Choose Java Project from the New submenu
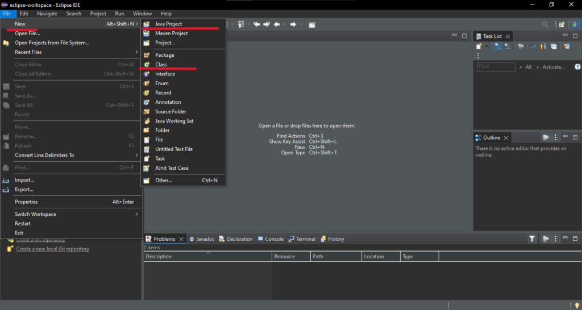The width and height of the screenshot is (582, 310). coord(184,24)
